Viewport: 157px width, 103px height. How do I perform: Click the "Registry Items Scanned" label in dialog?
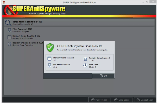[x=99, y=58]
